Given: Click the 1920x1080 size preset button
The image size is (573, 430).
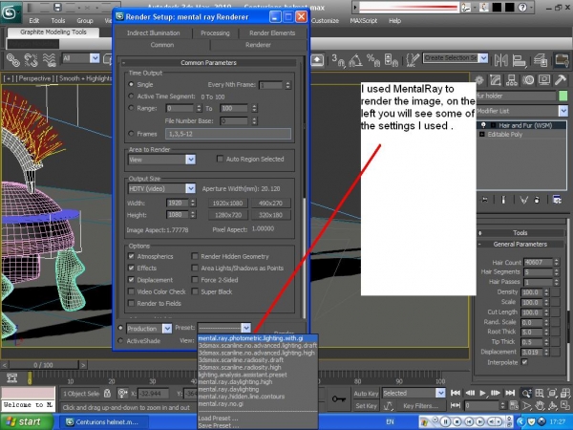Looking at the screenshot, I should 227,203.
